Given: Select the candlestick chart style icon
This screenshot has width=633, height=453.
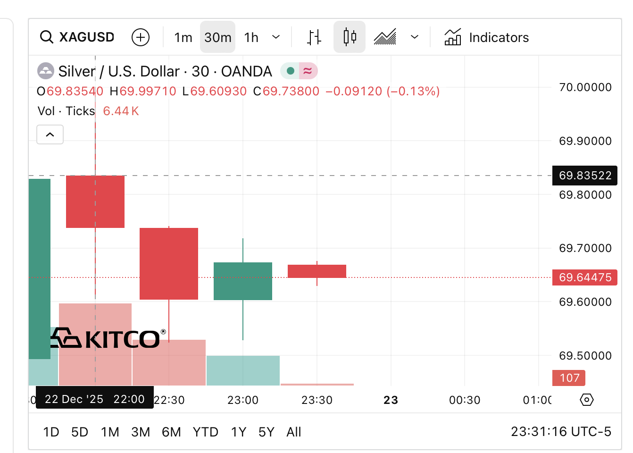Looking at the screenshot, I should tap(350, 37).
